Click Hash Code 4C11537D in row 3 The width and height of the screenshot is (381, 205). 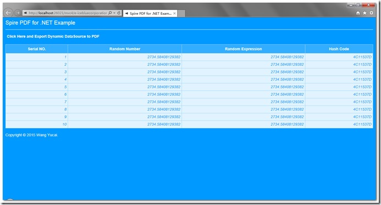(x=362, y=72)
